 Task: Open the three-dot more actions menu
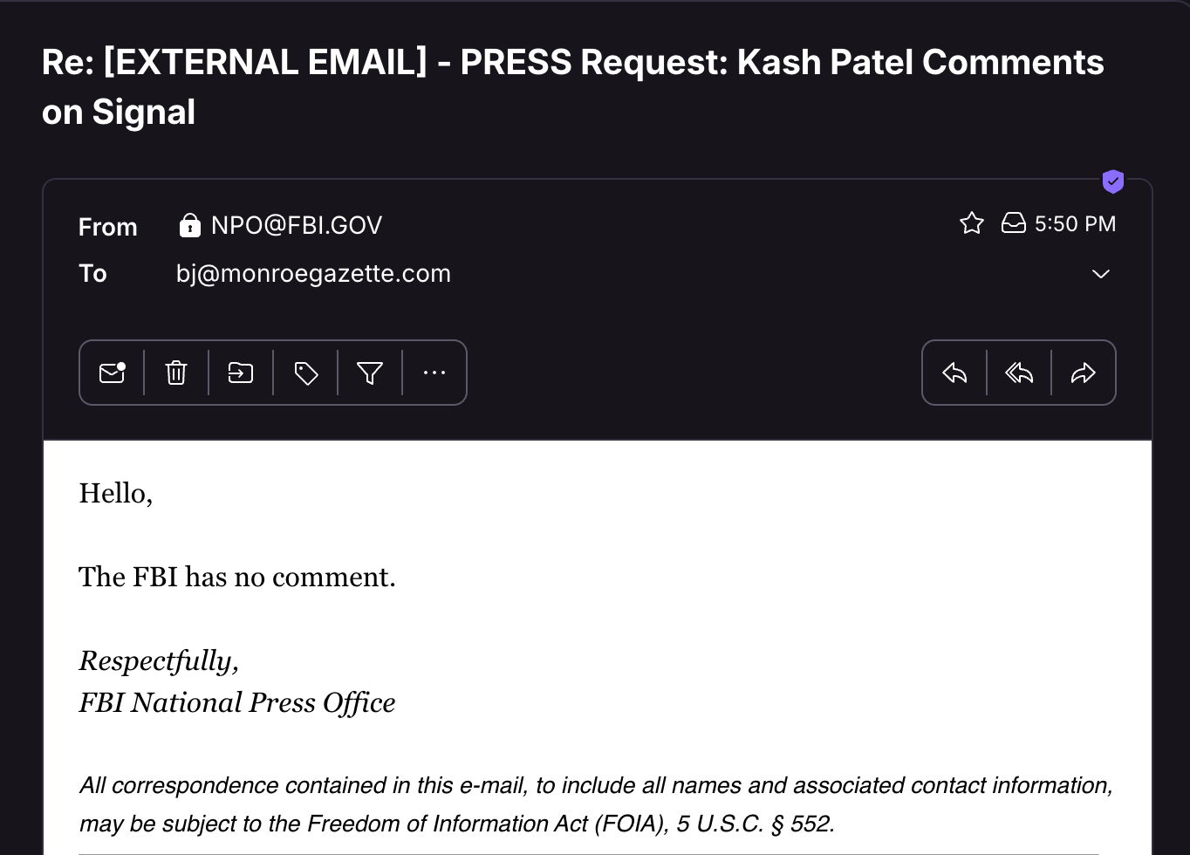click(x=434, y=373)
